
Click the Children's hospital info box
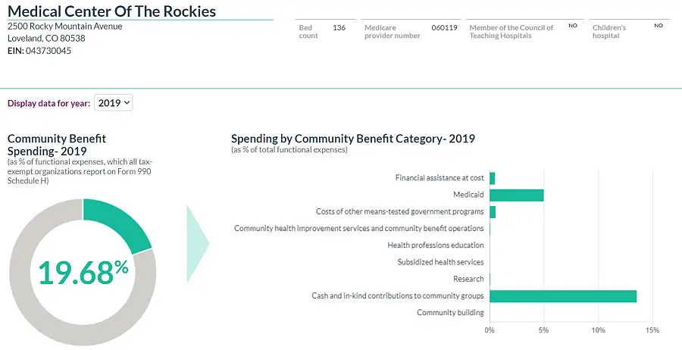pyautogui.click(x=630, y=31)
